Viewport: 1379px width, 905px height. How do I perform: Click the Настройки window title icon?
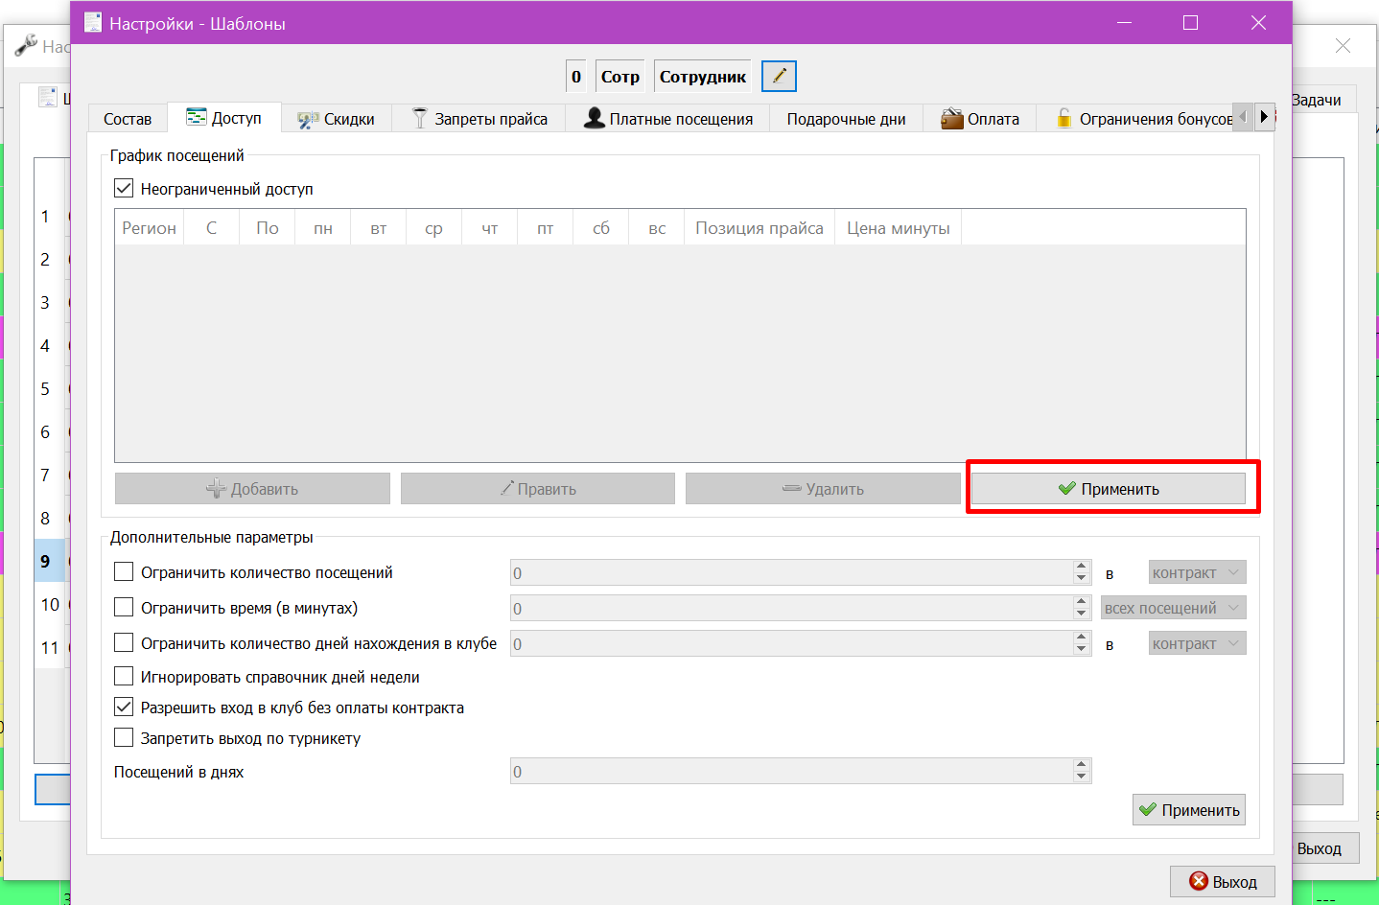pos(92,23)
